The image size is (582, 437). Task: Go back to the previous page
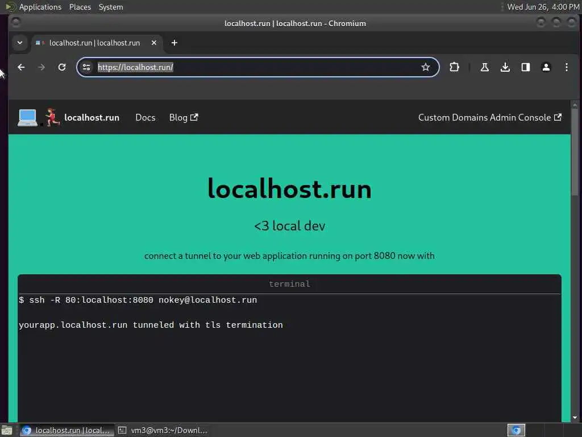point(21,67)
